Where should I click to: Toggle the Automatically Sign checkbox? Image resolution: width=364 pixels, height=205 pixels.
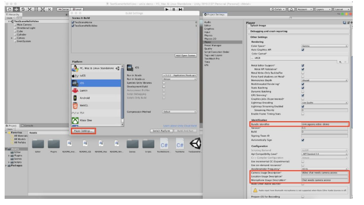303,140
